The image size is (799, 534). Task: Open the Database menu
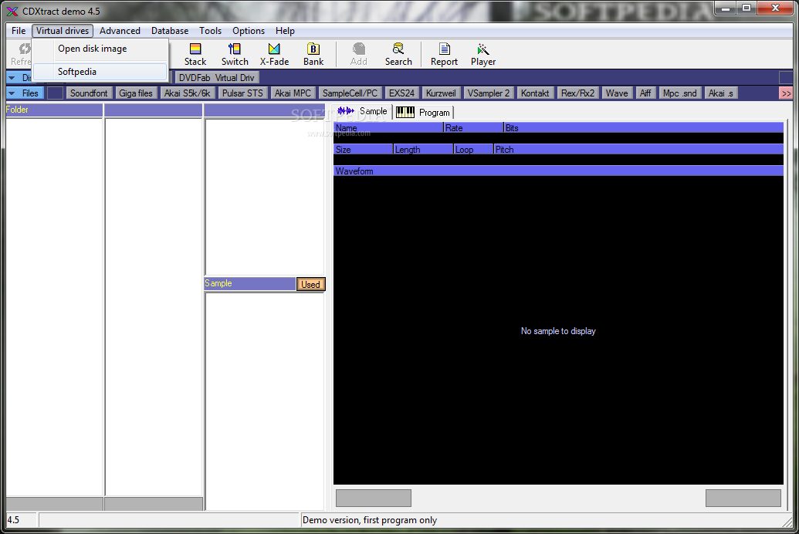(x=170, y=31)
